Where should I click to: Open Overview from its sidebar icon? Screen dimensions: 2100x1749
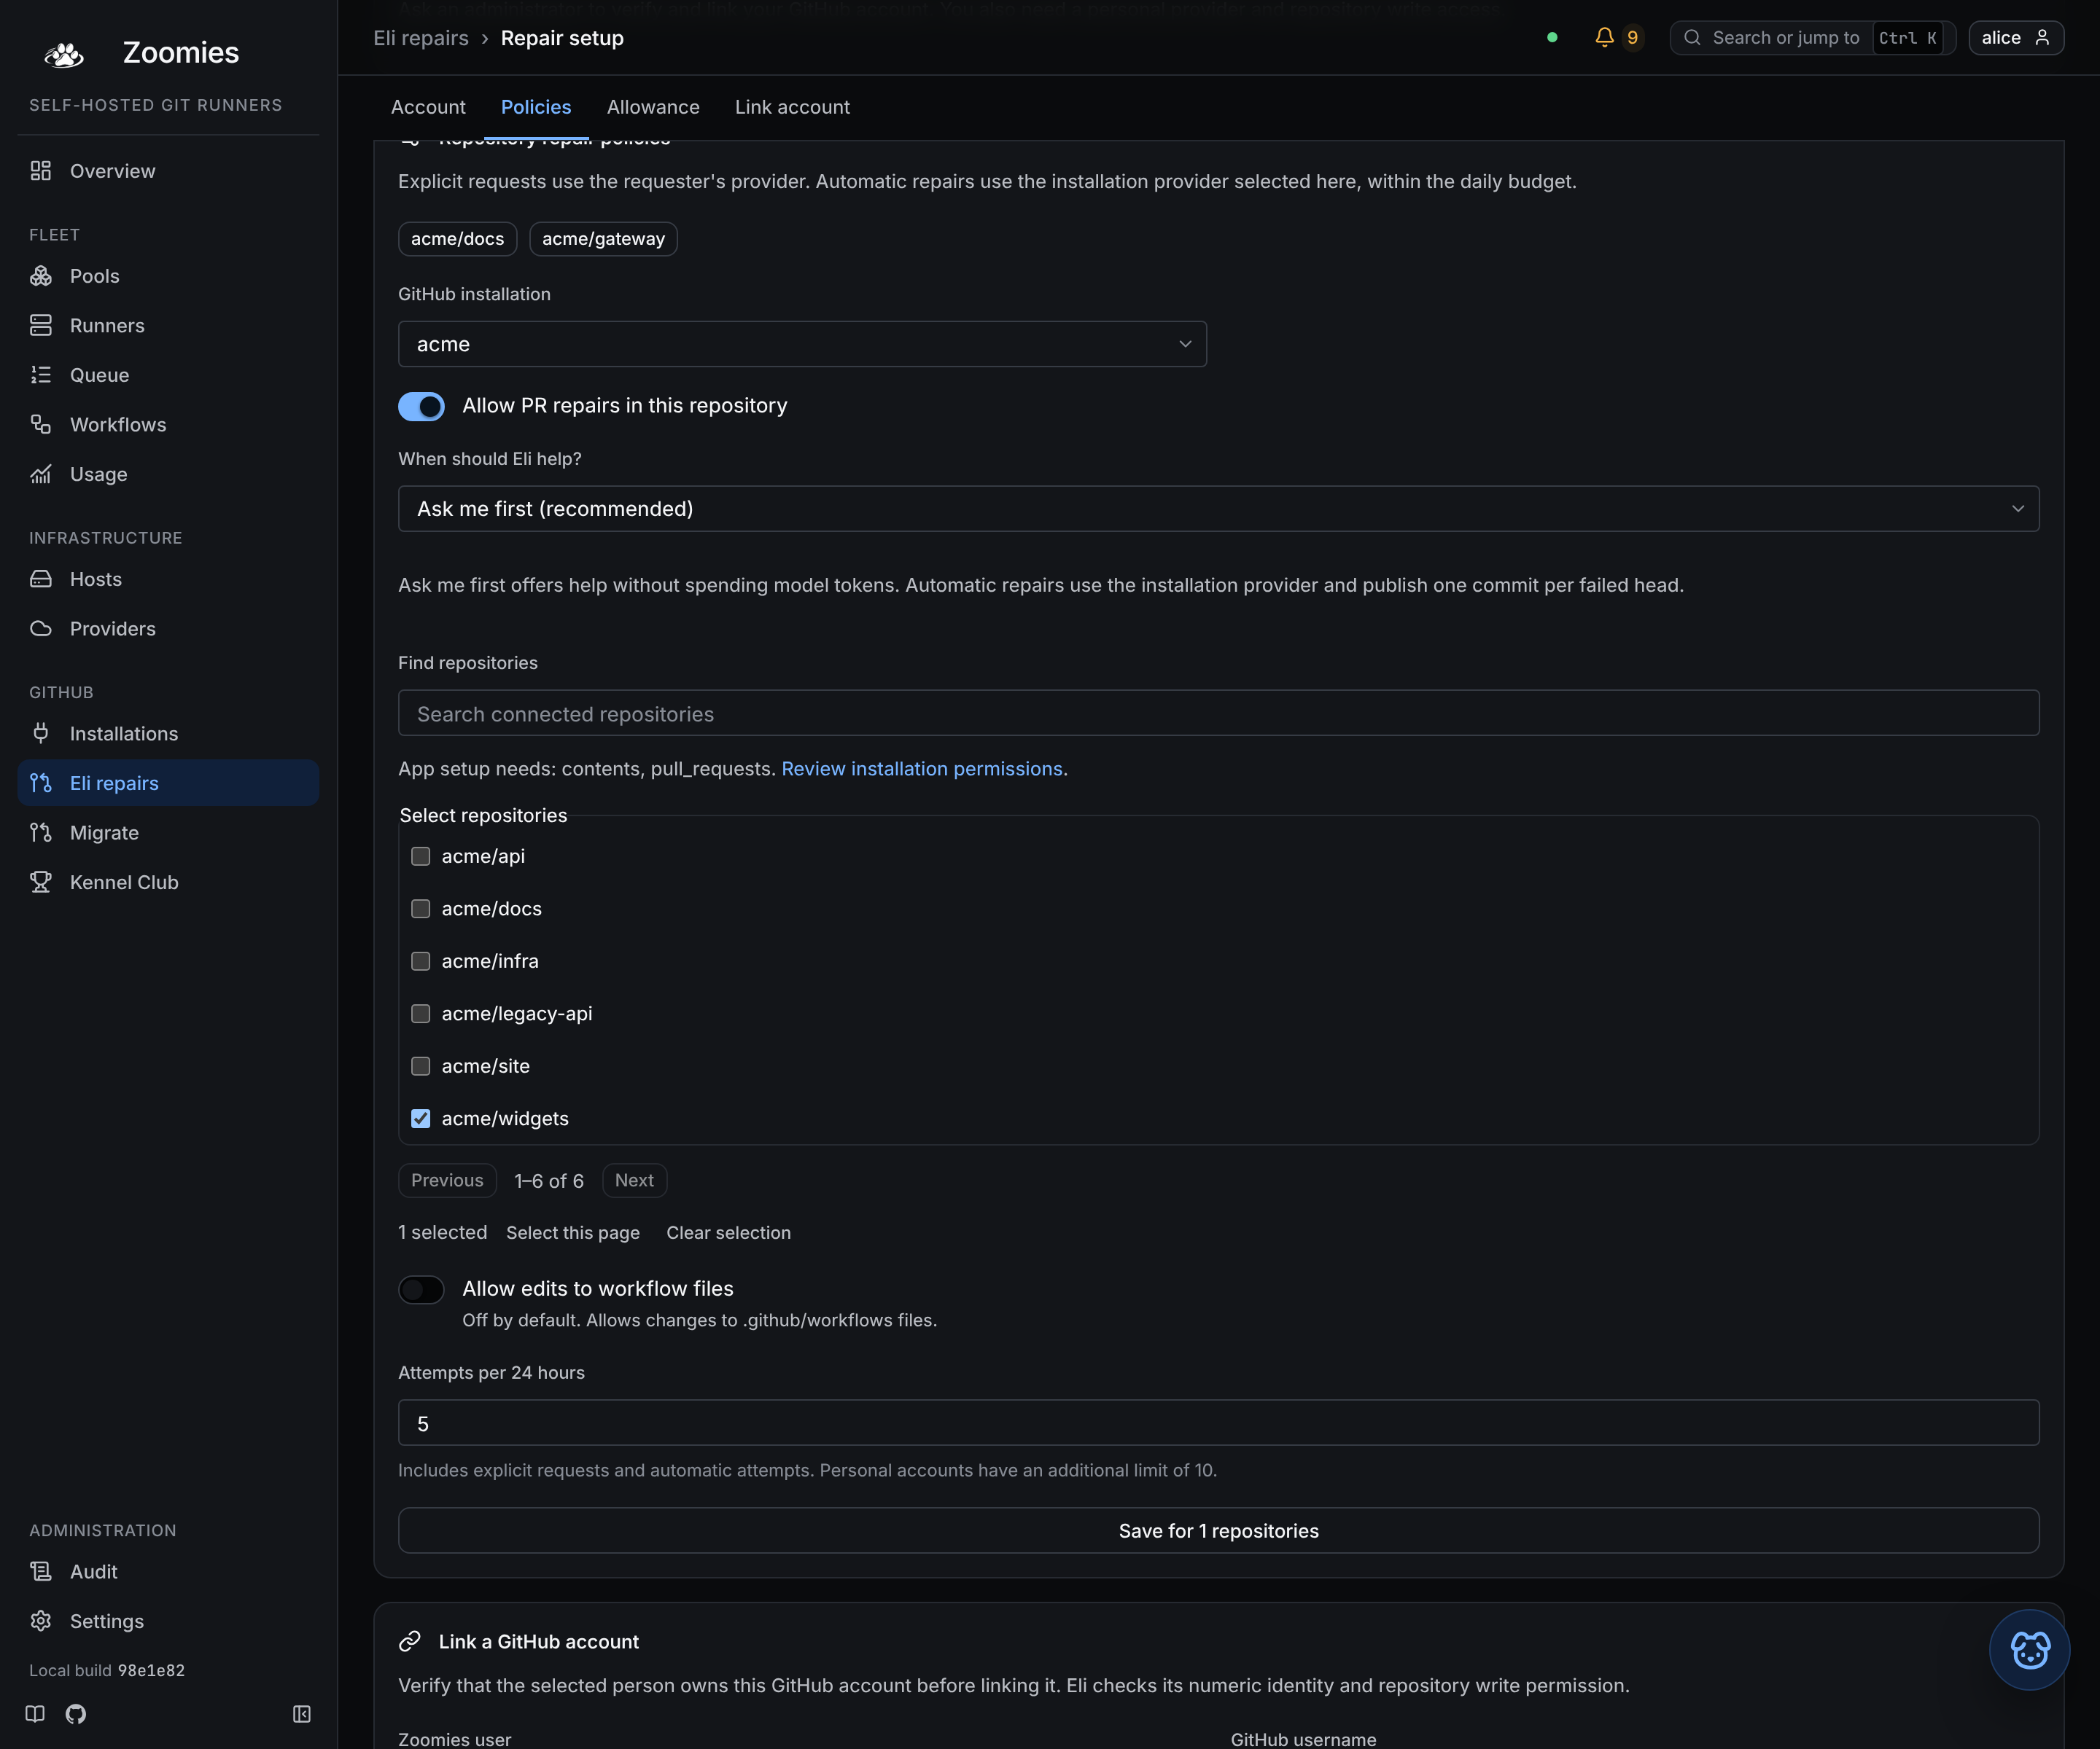click(41, 171)
